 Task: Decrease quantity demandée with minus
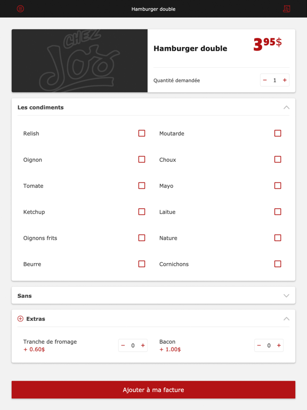click(x=265, y=80)
